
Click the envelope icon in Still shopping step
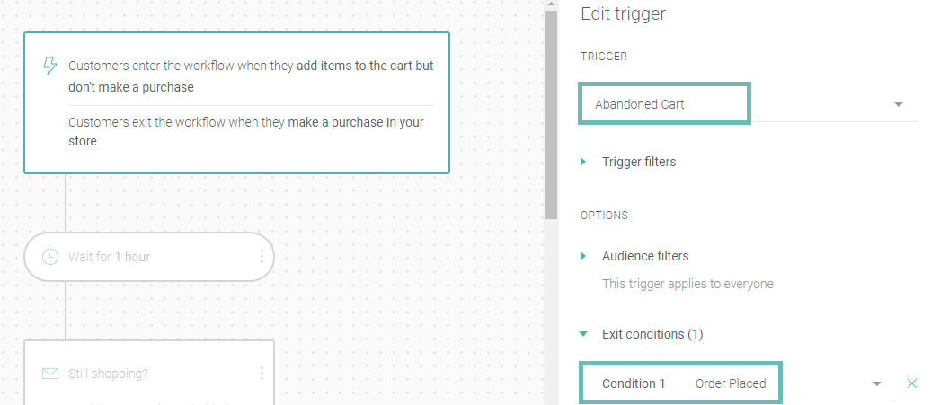coord(50,374)
